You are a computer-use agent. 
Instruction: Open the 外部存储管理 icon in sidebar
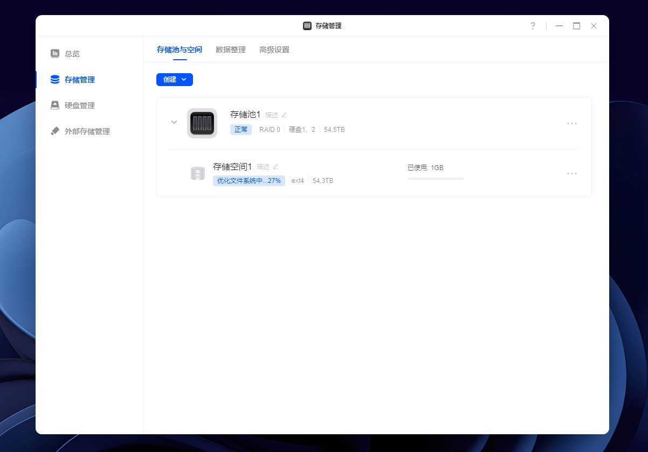(x=55, y=131)
